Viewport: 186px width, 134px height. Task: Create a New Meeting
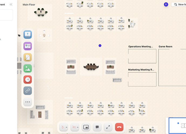point(179,5)
